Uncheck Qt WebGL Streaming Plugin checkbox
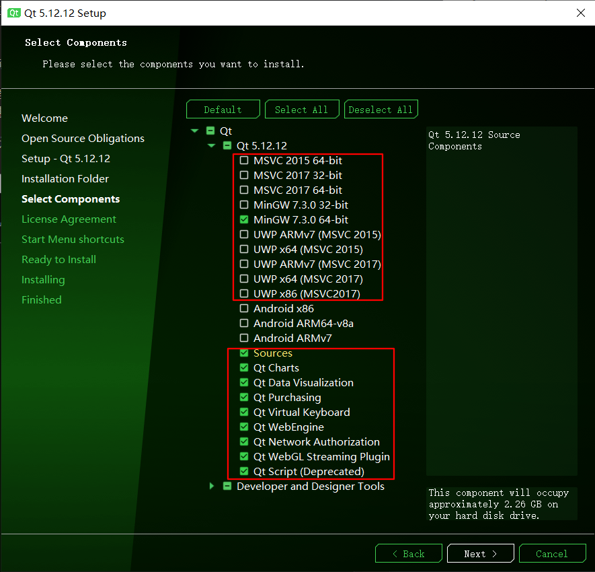The height and width of the screenshot is (572, 595). [x=244, y=456]
